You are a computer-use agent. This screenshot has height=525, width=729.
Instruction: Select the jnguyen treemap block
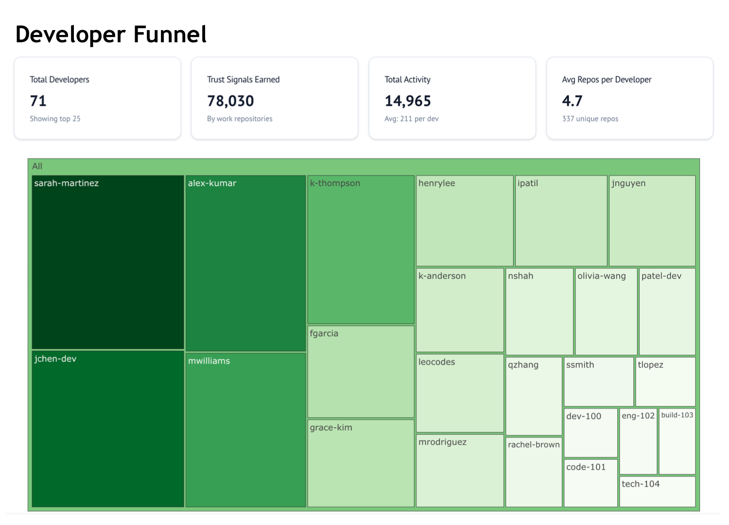652,221
